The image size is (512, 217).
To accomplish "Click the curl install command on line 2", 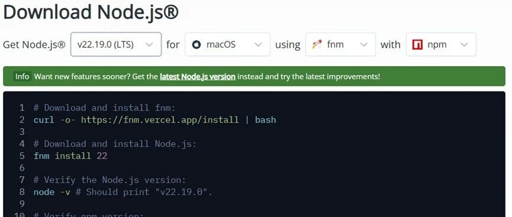I will tap(154, 120).
